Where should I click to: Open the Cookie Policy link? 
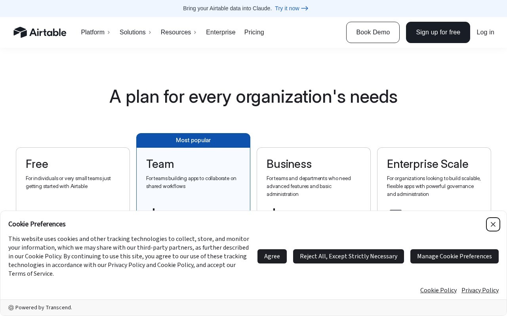438,290
